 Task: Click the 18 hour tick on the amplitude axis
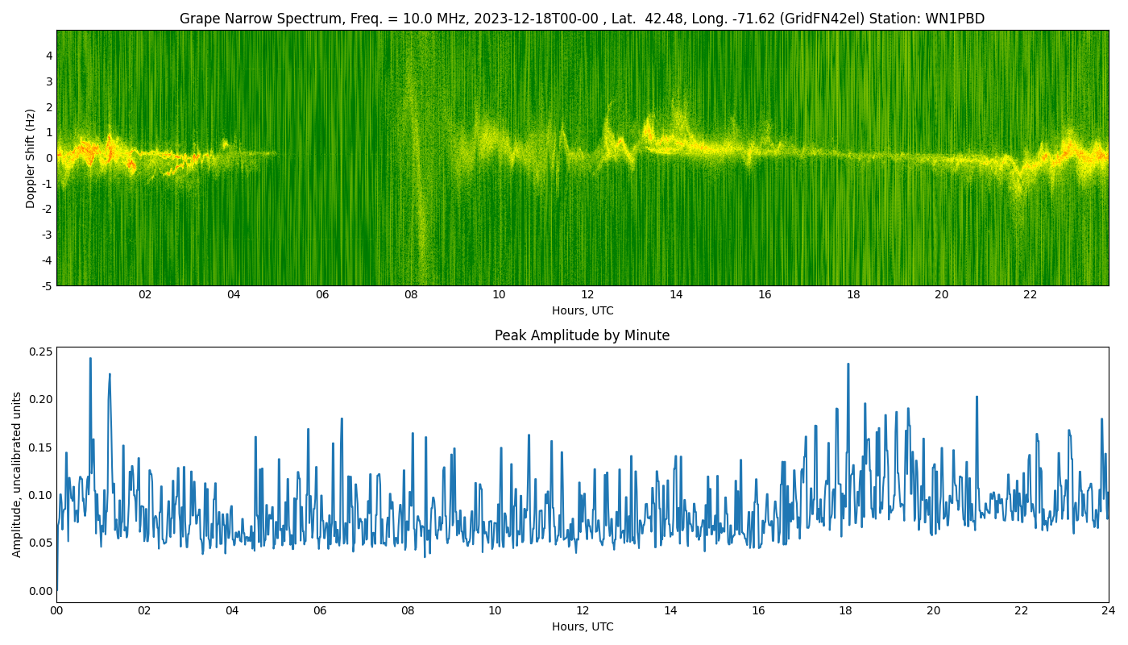[x=846, y=611]
